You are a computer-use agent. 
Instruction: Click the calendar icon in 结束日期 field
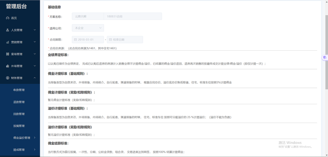click(x=110, y=39)
